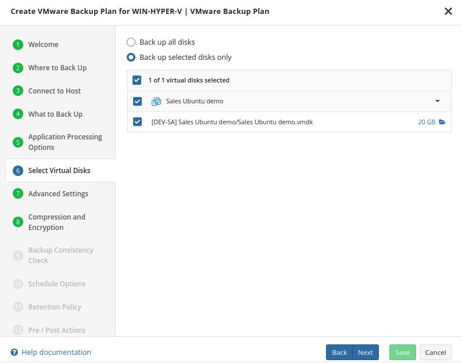Close the backup plan wizard dialog
Screen dimensions: 462x363
[x=448, y=11]
